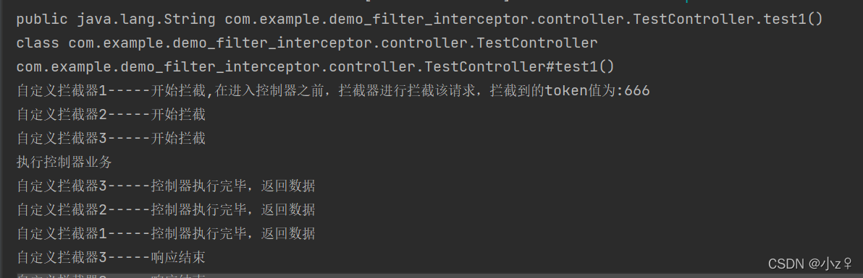
Task: Click the 'token值为:666' text
Action: pyautogui.click(x=597, y=91)
